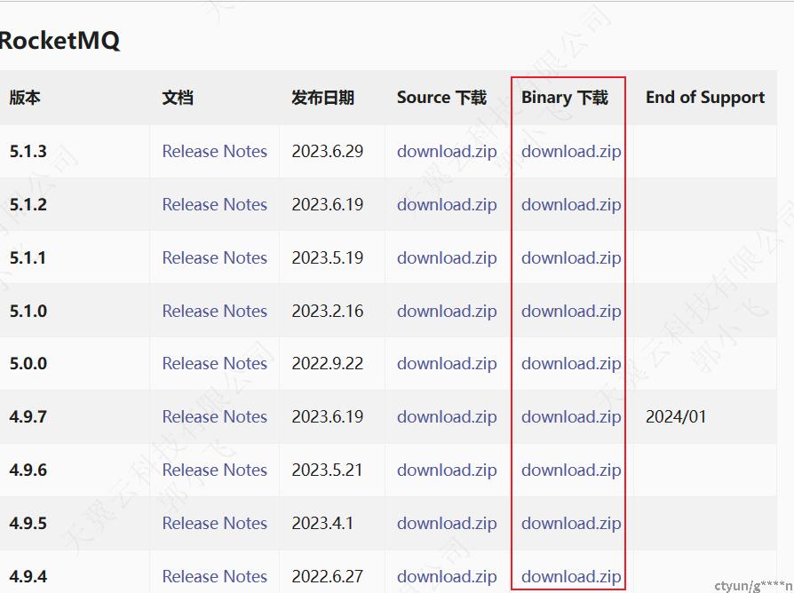Download the Binary zip for version 4.9.7

click(x=571, y=416)
